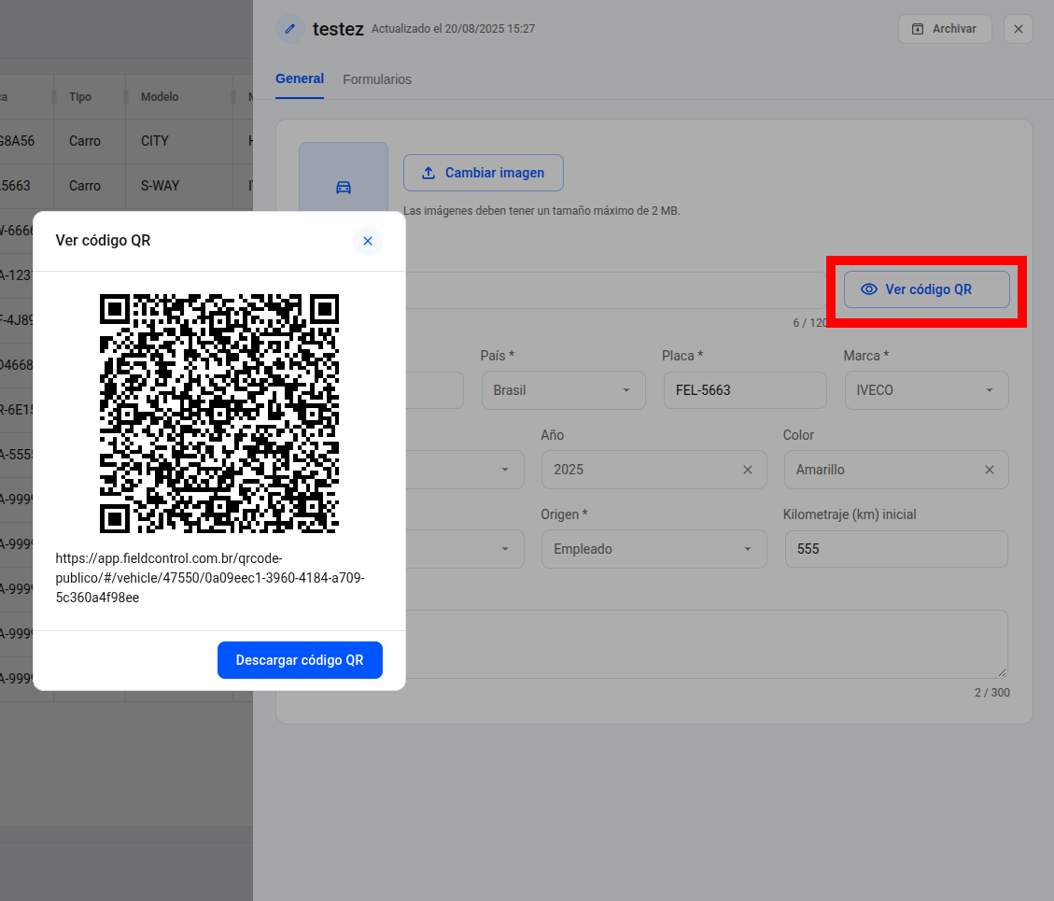Click the pencil edit icon beside testez
1054x901 pixels.
(x=290, y=29)
